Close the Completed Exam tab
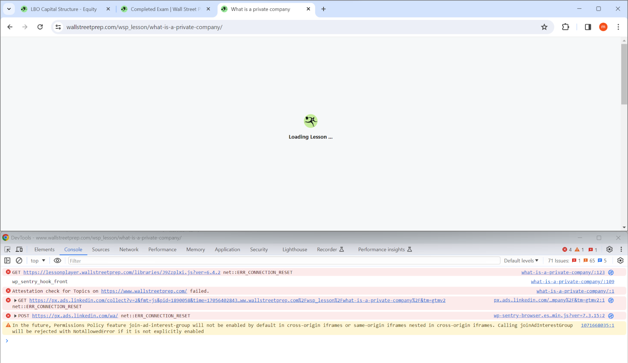Viewport: 628px width, 363px height. click(x=208, y=9)
